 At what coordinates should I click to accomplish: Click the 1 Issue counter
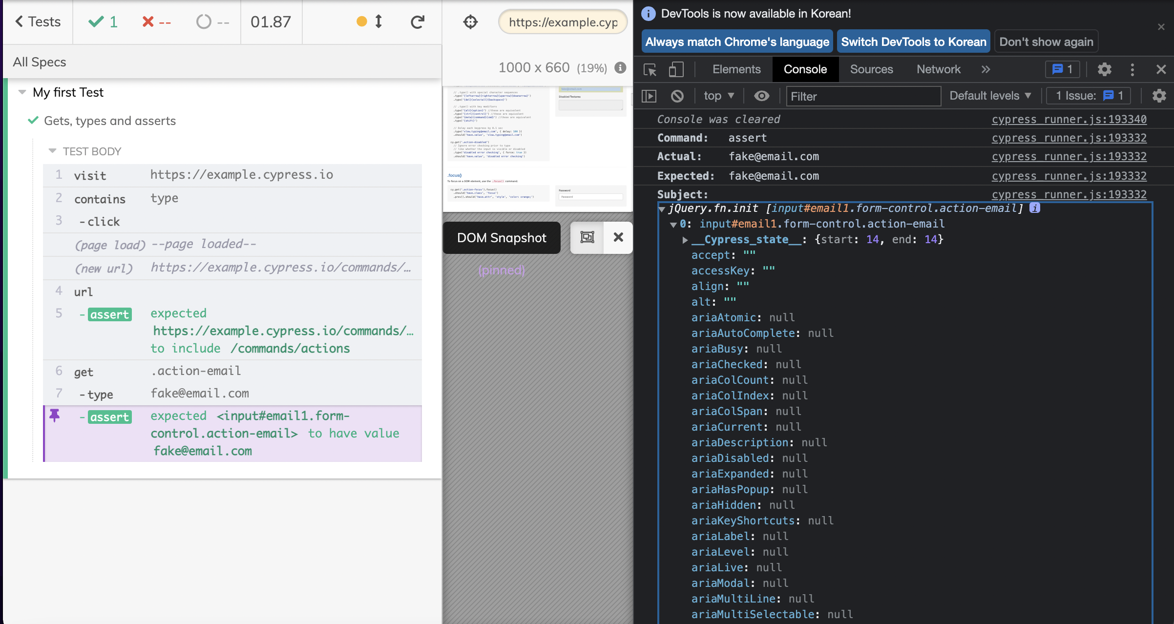point(1090,96)
